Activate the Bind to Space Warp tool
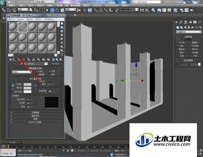This screenshot has width=203, height=157. [14, 10]
